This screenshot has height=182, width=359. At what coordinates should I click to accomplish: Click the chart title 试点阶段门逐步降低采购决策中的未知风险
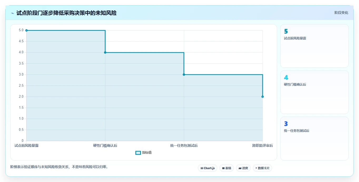coord(66,13)
